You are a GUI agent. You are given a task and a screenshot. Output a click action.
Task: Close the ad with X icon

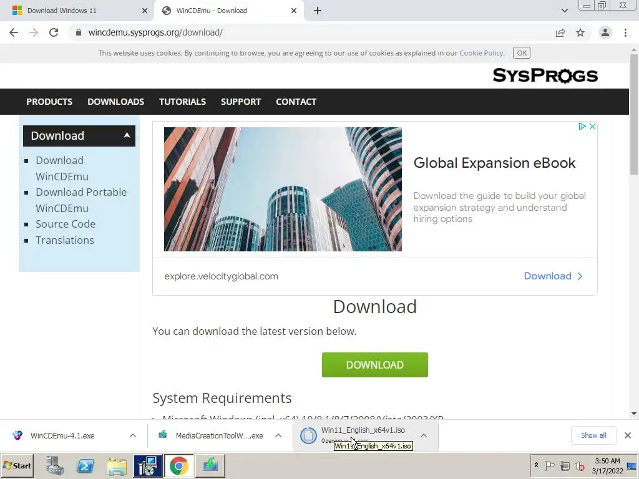coord(593,126)
